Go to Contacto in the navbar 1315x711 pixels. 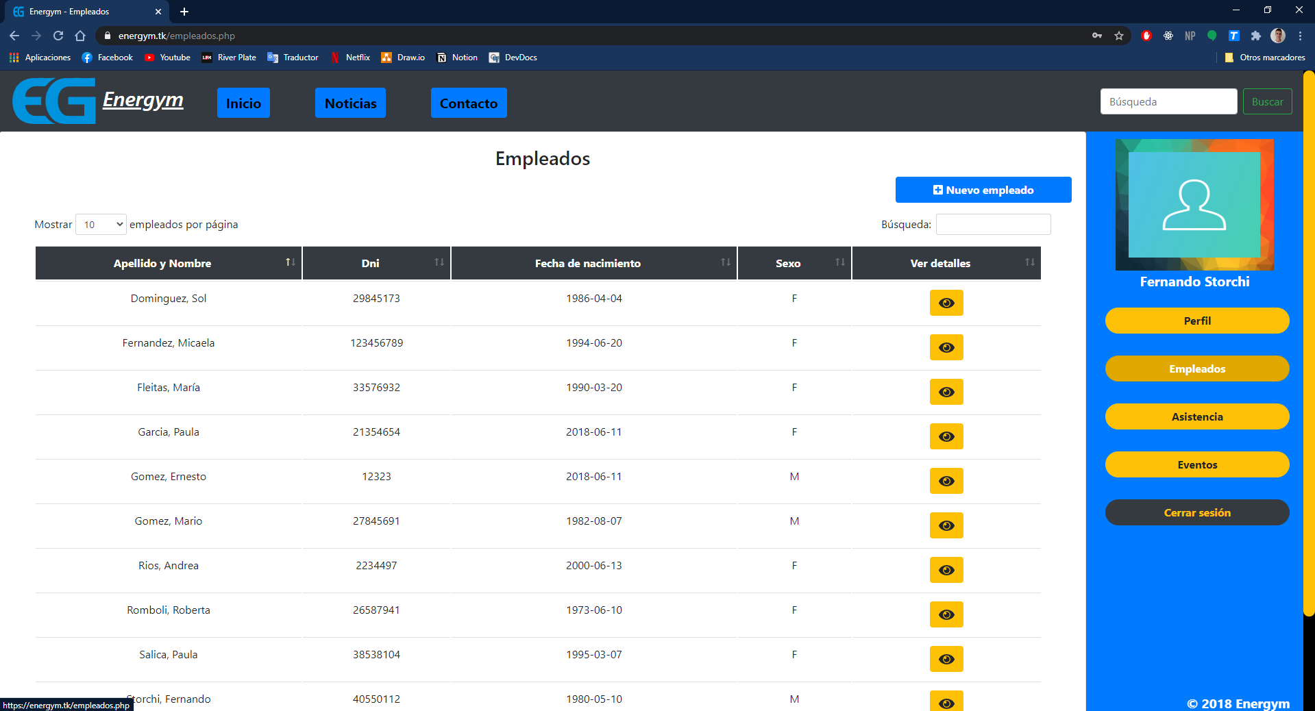click(469, 103)
